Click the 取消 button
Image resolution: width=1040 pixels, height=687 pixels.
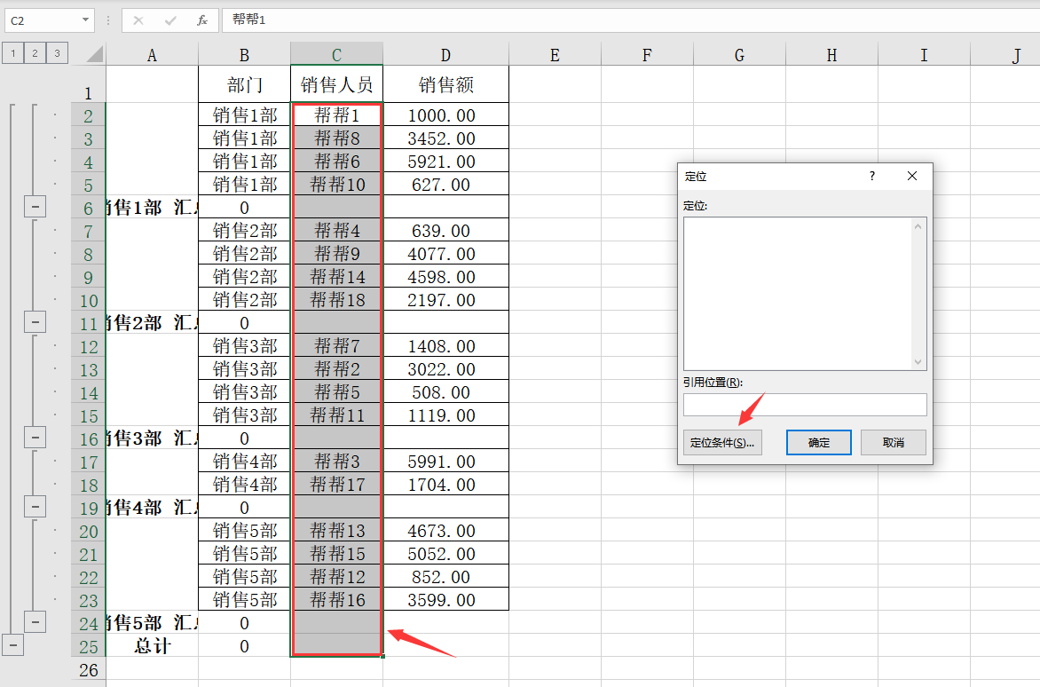coord(894,442)
